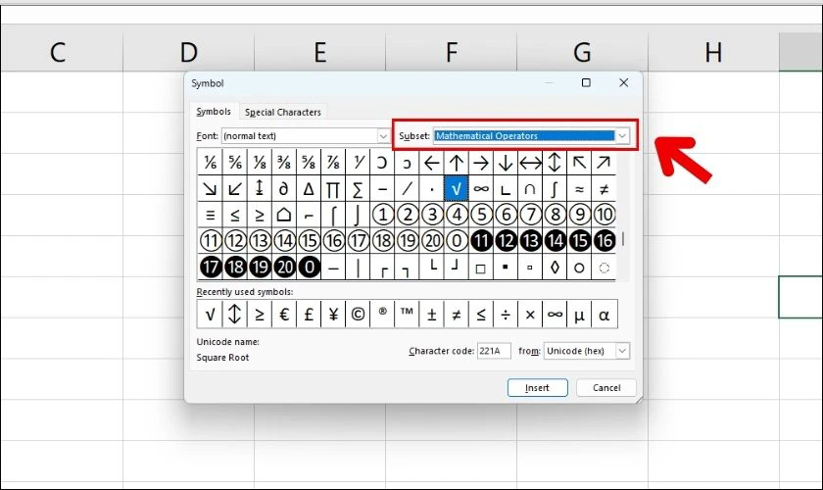Select the intersection symbol
The width and height of the screenshot is (823, 490).
pyautogui.click(x=530, y=188)
